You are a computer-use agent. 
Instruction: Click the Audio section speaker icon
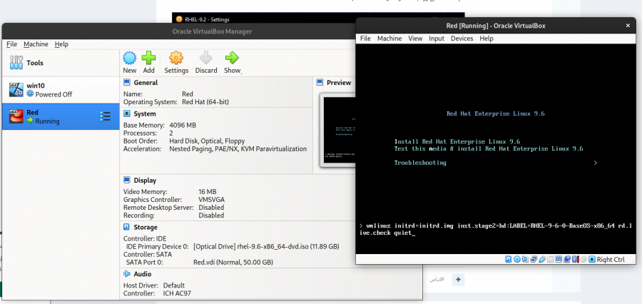[x=127, y=274]
